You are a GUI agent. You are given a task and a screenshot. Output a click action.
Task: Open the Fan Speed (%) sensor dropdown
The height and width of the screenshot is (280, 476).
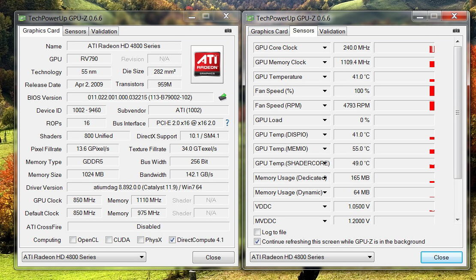(325, 91)
